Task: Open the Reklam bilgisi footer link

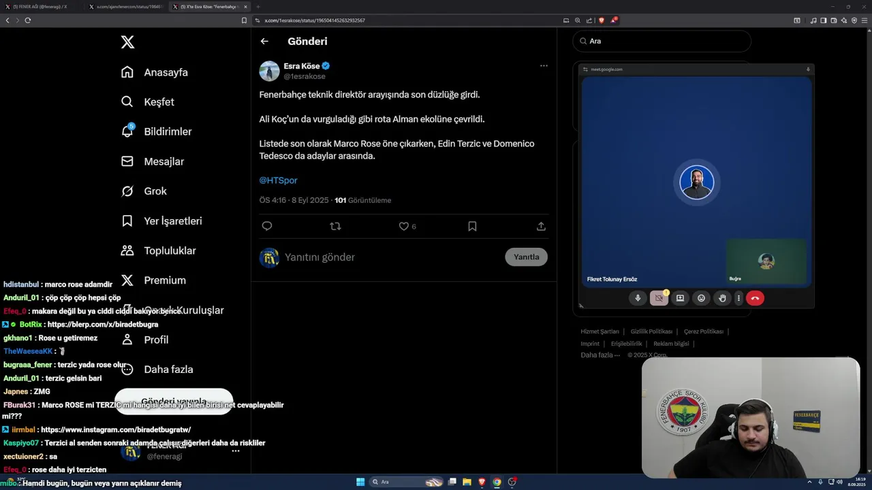Action: (671, 344)
